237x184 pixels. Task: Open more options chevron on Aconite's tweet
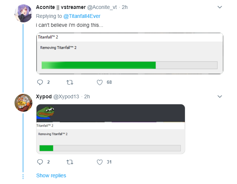[220, 7]
